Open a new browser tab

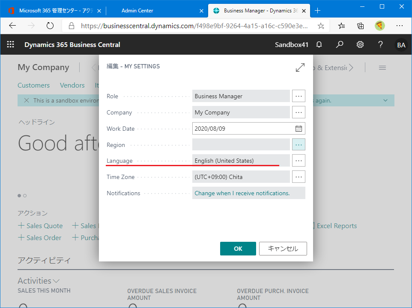click(x=317, y=11)
